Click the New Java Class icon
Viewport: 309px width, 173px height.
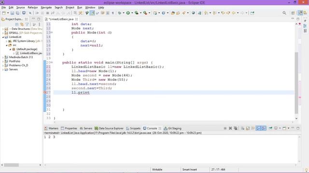coord(163,13)
